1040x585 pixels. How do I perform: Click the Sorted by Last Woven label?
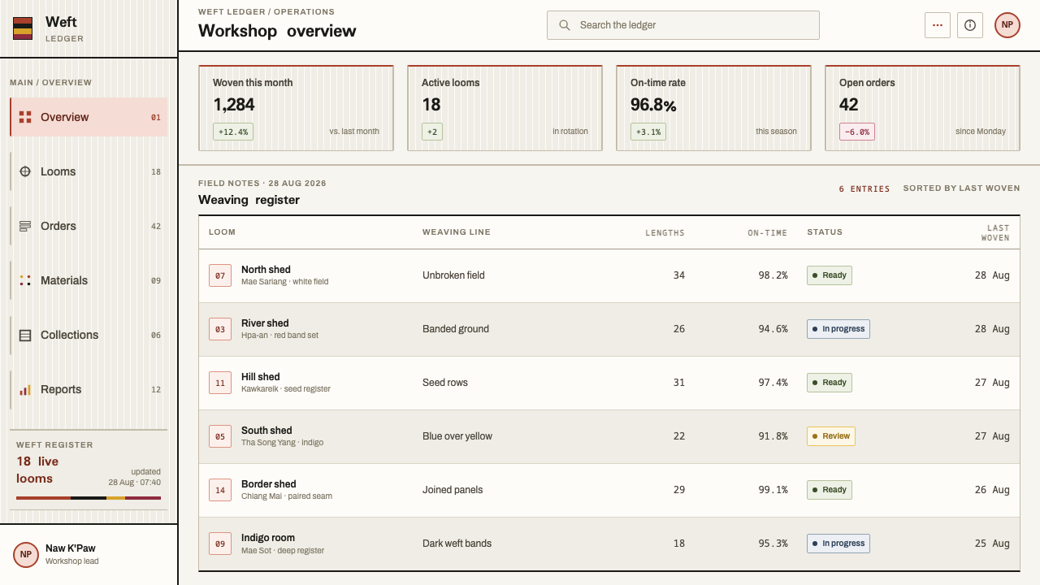tap(961, 188)
